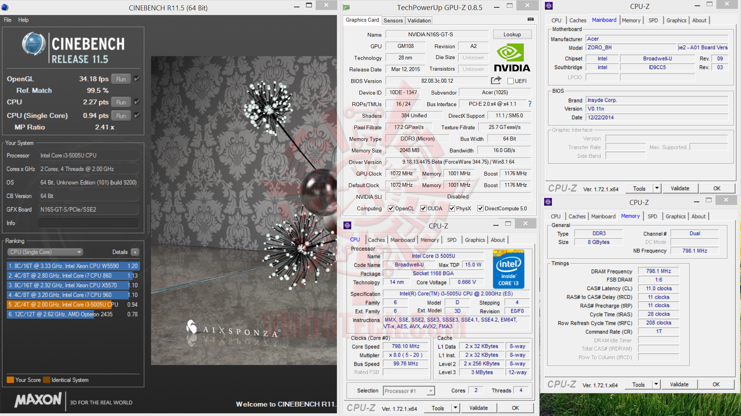The image size is (741, 416).
Task: Open the About tab in CPU-Z Mainboard window
Action: click(699, 20)
